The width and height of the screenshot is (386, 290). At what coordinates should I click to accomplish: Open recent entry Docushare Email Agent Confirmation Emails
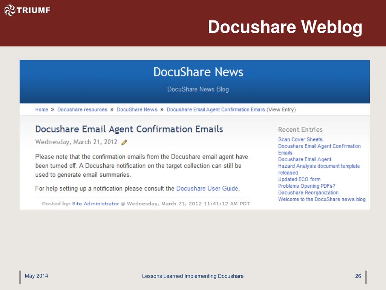tap(319, 149)
